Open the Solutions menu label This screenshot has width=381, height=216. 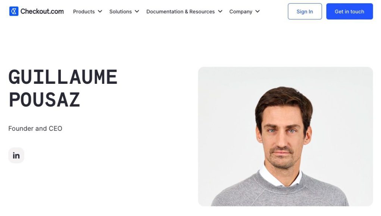pos(121,12)
